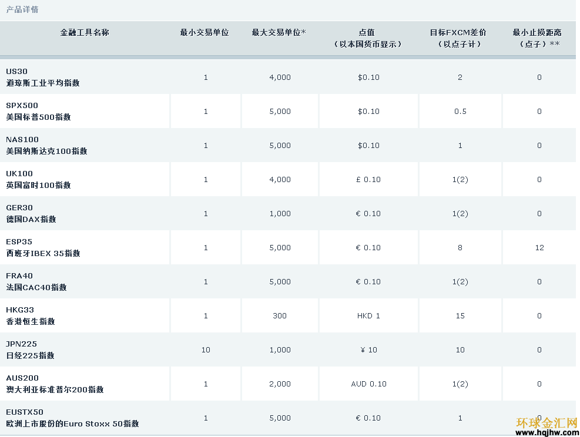Click HKG33 max trade size 300
Viewport: 580px width, 437px height.
click(280, 315)
